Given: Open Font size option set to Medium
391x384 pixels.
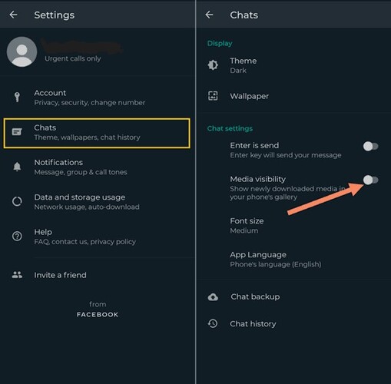Looking at the screenshot, I should click(293, 226).
